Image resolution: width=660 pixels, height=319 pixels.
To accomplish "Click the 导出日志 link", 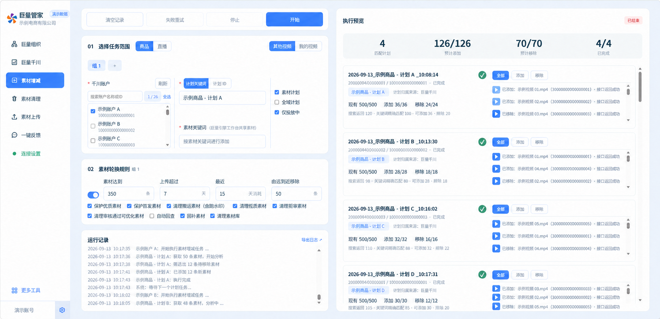I will pyautogui.click(x=312, y=240).
